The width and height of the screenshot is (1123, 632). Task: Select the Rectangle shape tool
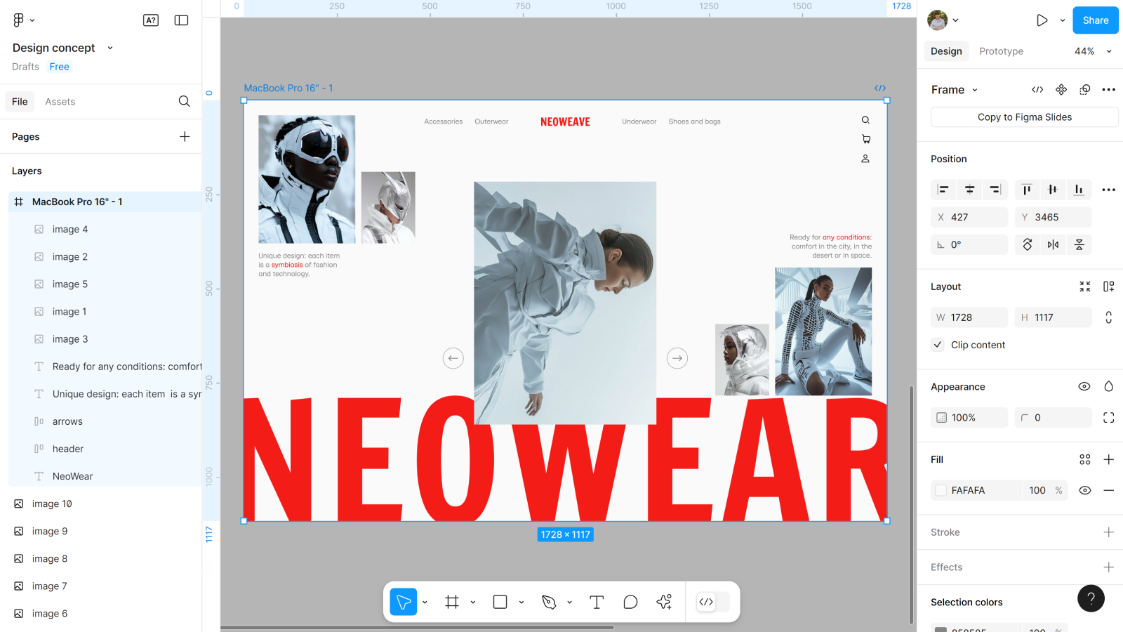pyautogui.click(x=500, y=602)
